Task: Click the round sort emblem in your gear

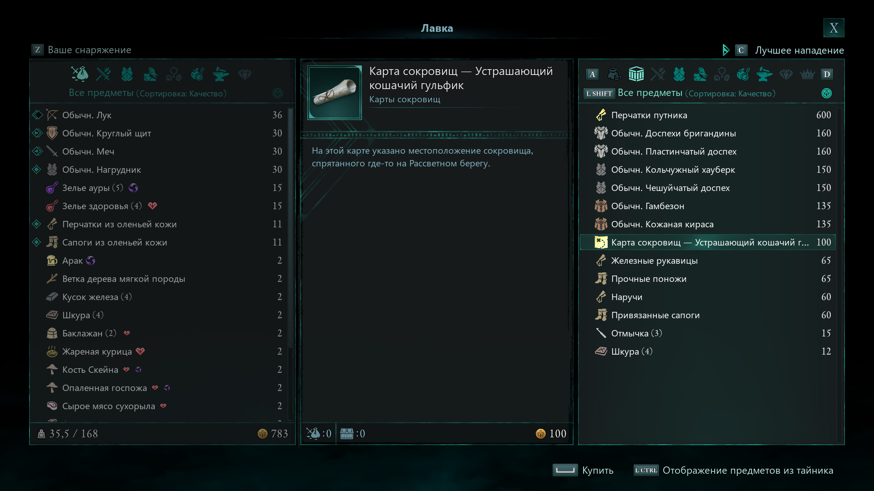Action: coord(278,93)
